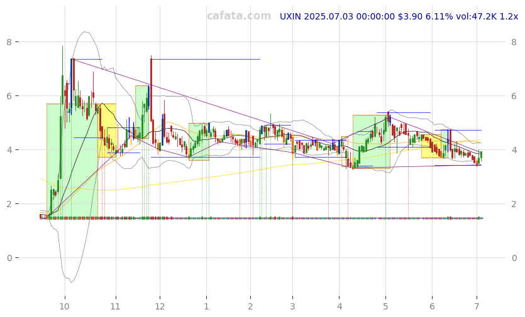Screen dimensions: 525x317
Task: Click the 0 price label on left axis
Action: coord(9,258)
